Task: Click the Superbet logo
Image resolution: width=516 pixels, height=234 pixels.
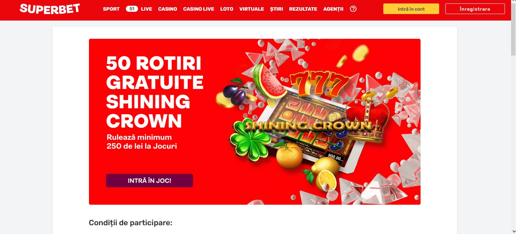Action: (49, 8)
